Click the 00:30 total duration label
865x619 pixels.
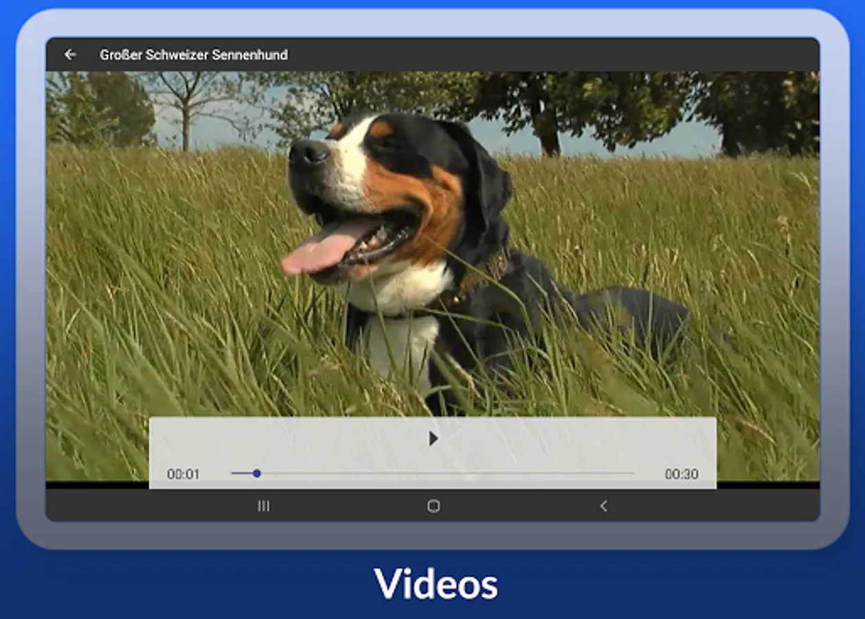click(x=681, y=474)
